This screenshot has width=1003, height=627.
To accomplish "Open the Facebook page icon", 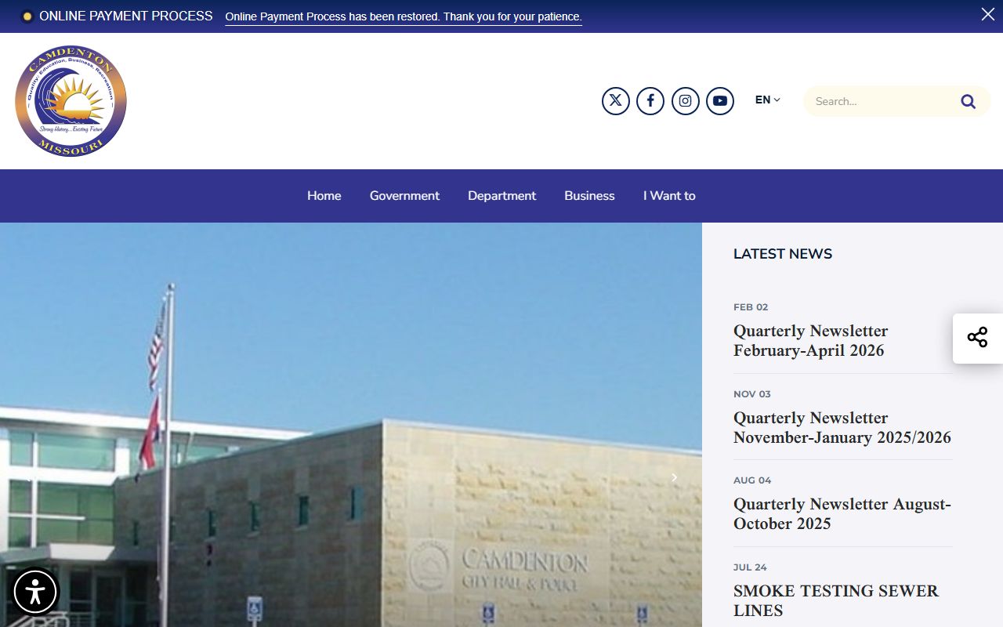I will point(650,101).
